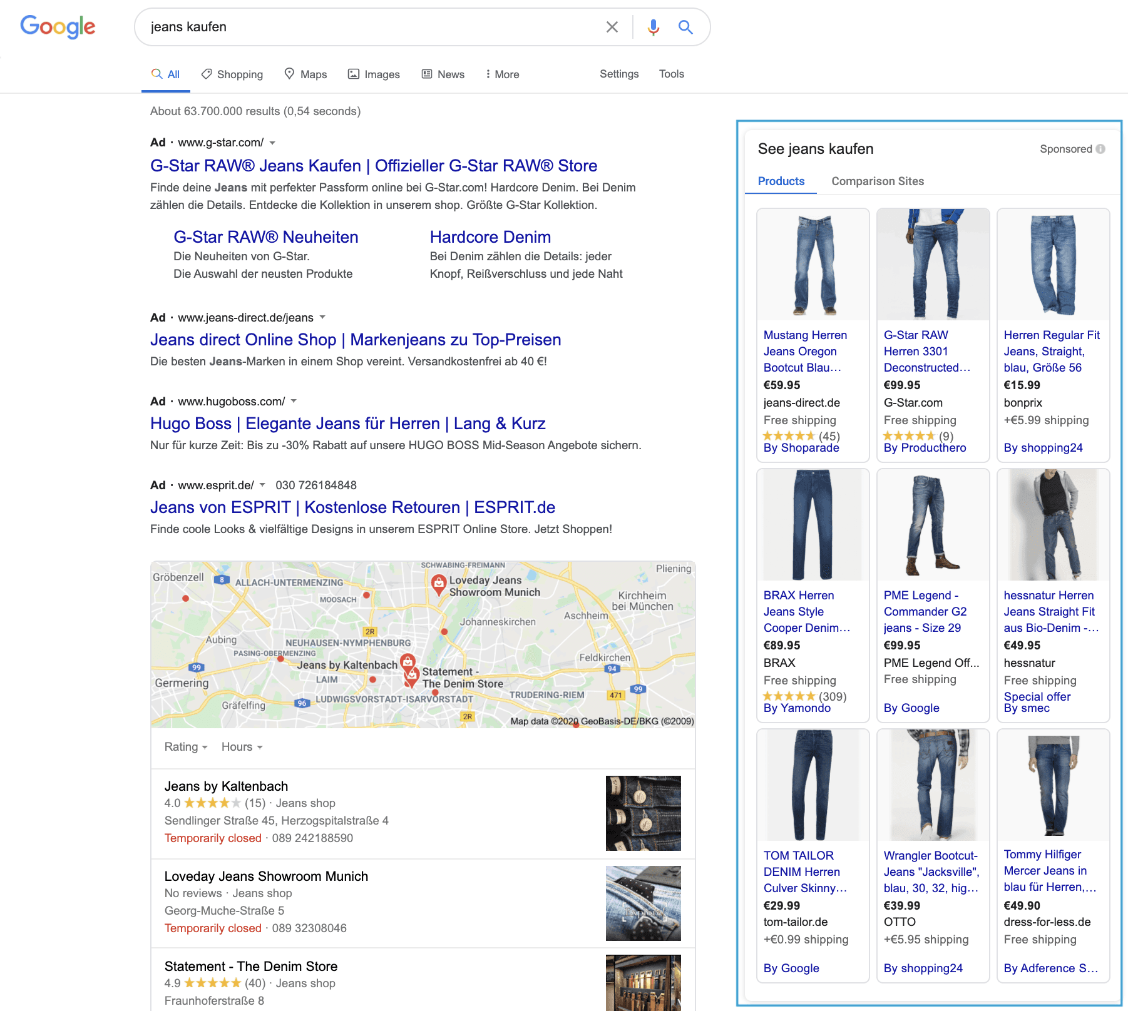
Task: Open Jeans von ESPRIT ad link
Action: [x=353, y=507]
